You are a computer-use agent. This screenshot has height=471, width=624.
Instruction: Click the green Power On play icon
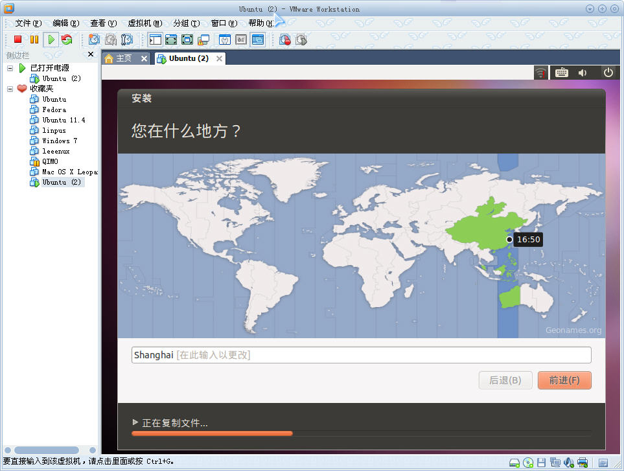[51, 40]
